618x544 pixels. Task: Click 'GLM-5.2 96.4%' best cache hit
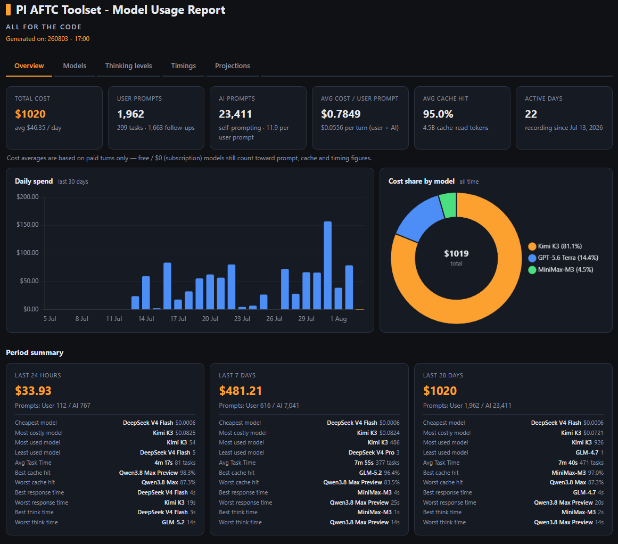(379, 473)
